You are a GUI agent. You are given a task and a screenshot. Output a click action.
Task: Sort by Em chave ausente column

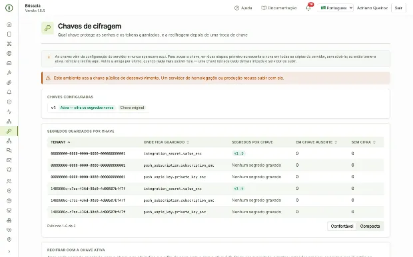(316, 142)
